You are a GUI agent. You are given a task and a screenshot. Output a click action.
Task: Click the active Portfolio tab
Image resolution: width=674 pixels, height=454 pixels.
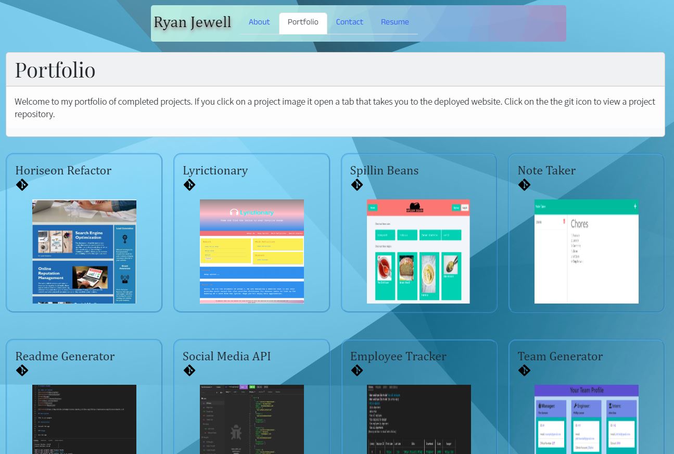303,22
